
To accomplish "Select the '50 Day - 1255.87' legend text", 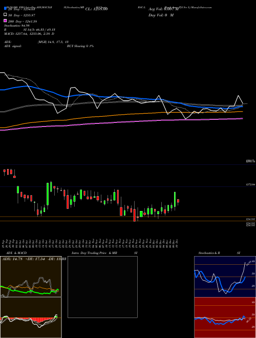I will point(22,15).
